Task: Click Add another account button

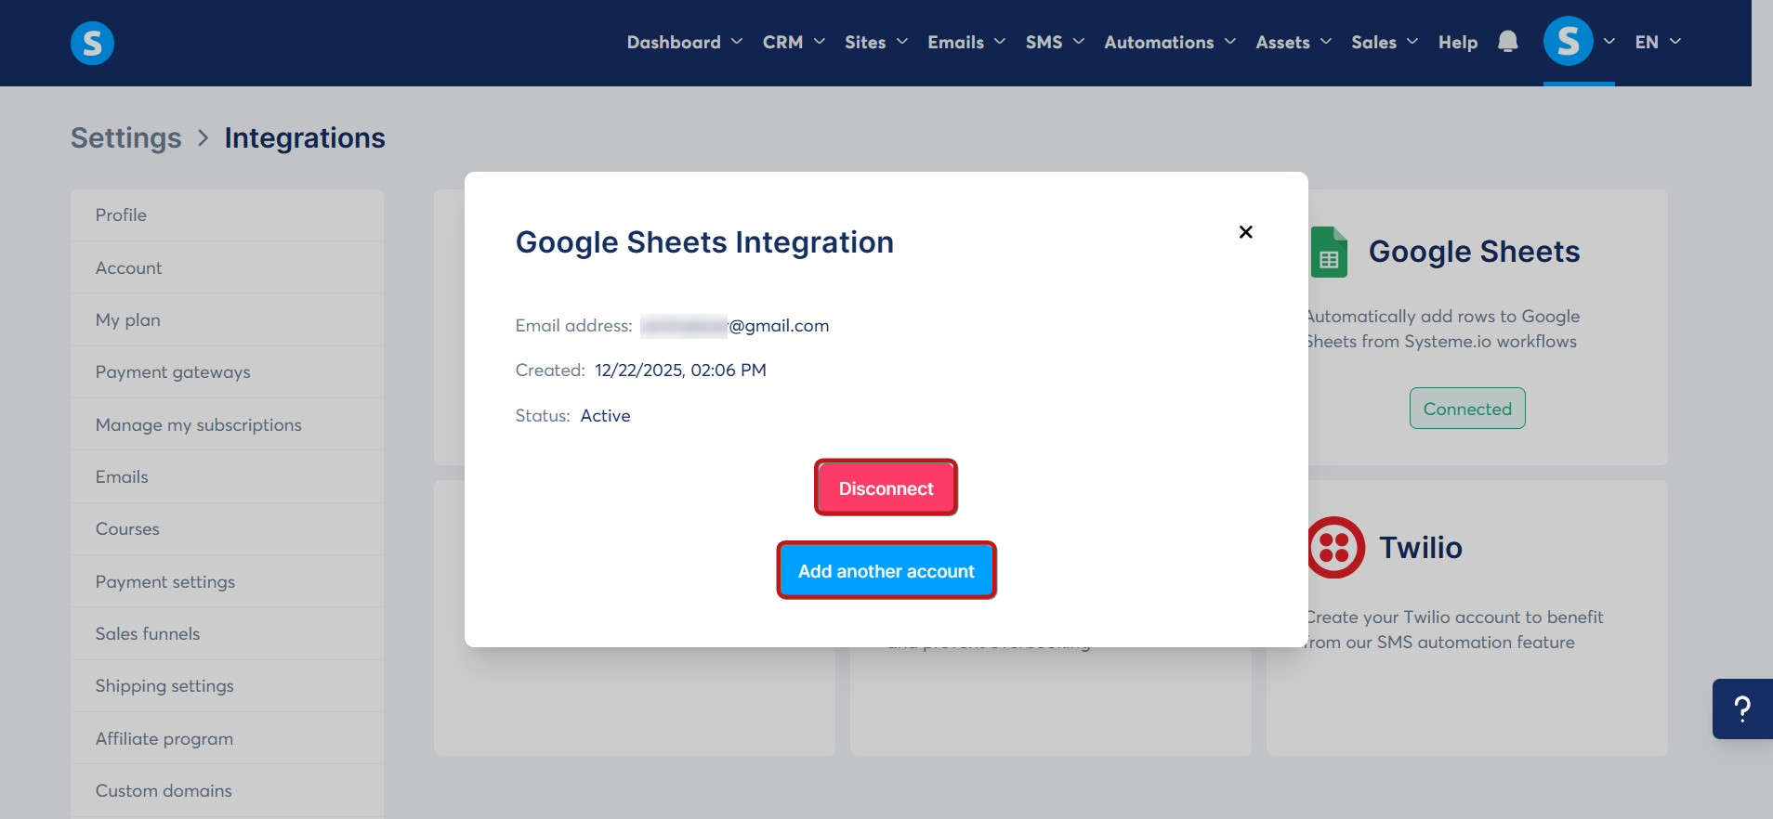Action: coord(886,570)
